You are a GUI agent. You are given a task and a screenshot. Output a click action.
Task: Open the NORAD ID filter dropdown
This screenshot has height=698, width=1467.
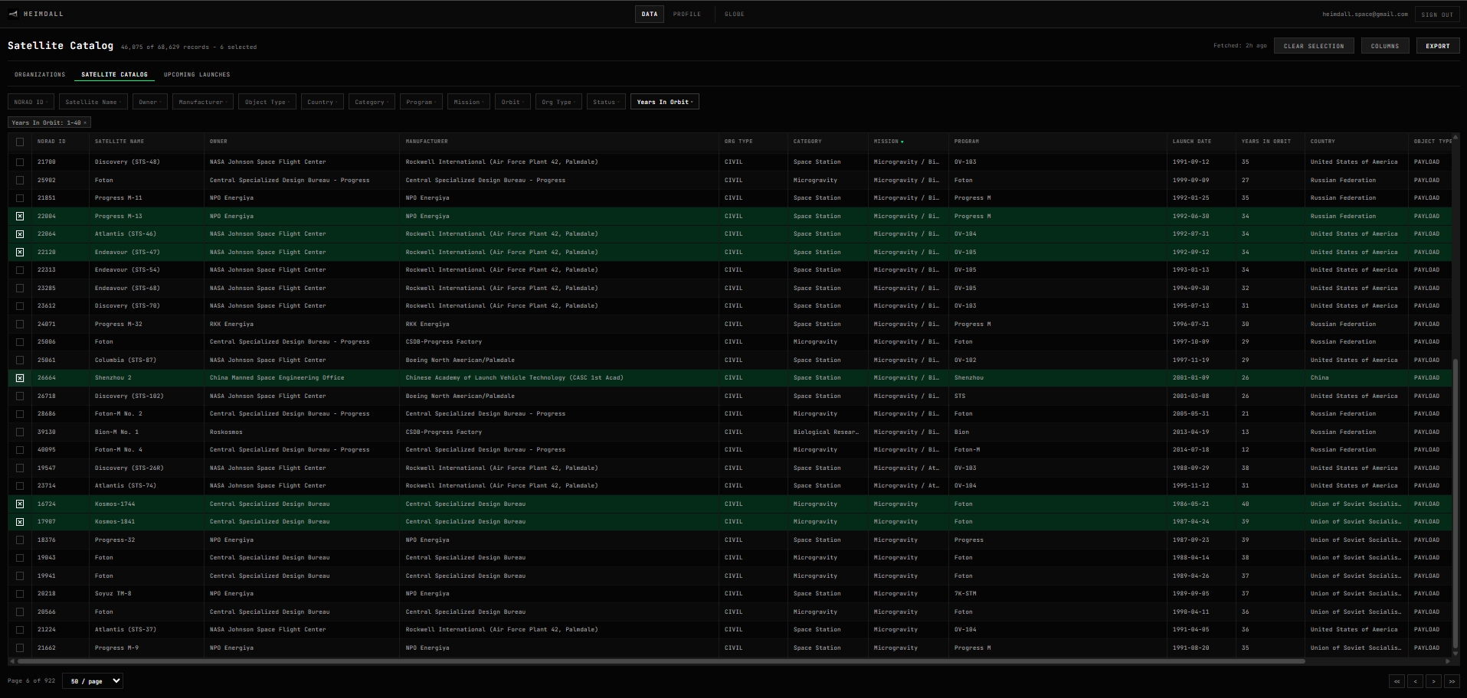[31, 102]
